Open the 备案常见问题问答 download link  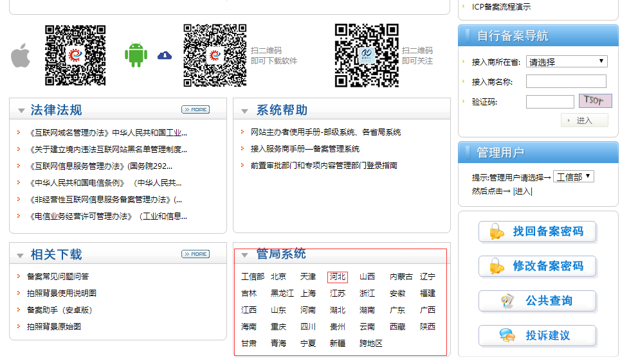tap(58, 277)
